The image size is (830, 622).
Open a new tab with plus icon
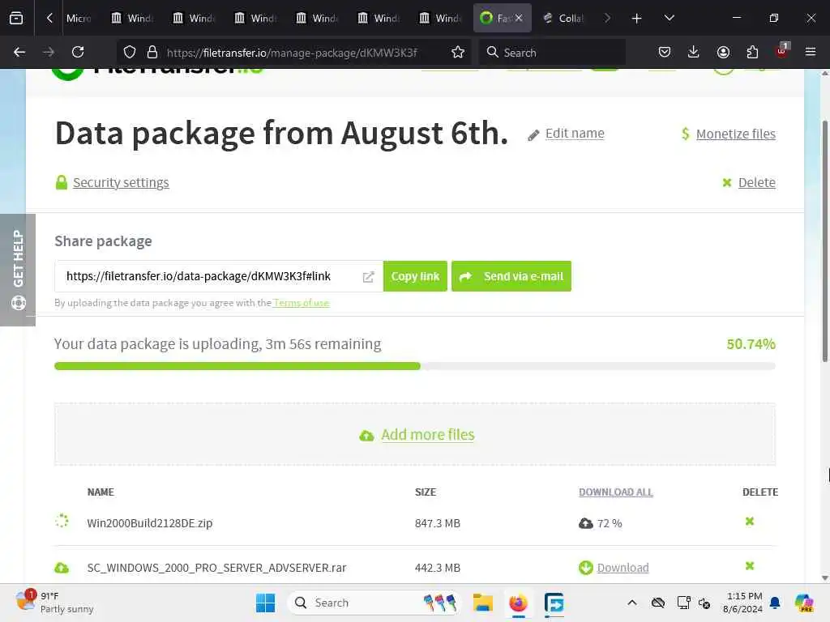pos(637,19)
